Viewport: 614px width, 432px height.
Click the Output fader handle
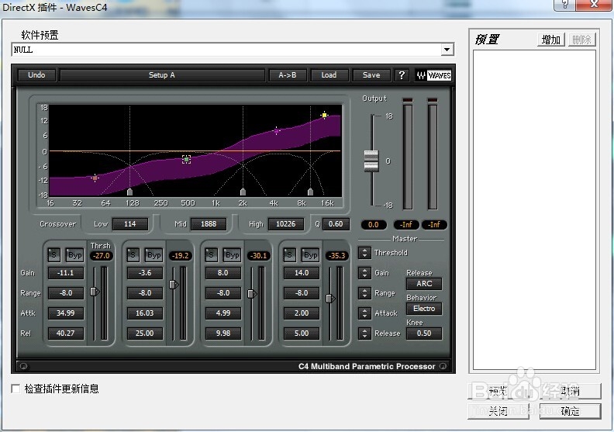pos(371,161)
